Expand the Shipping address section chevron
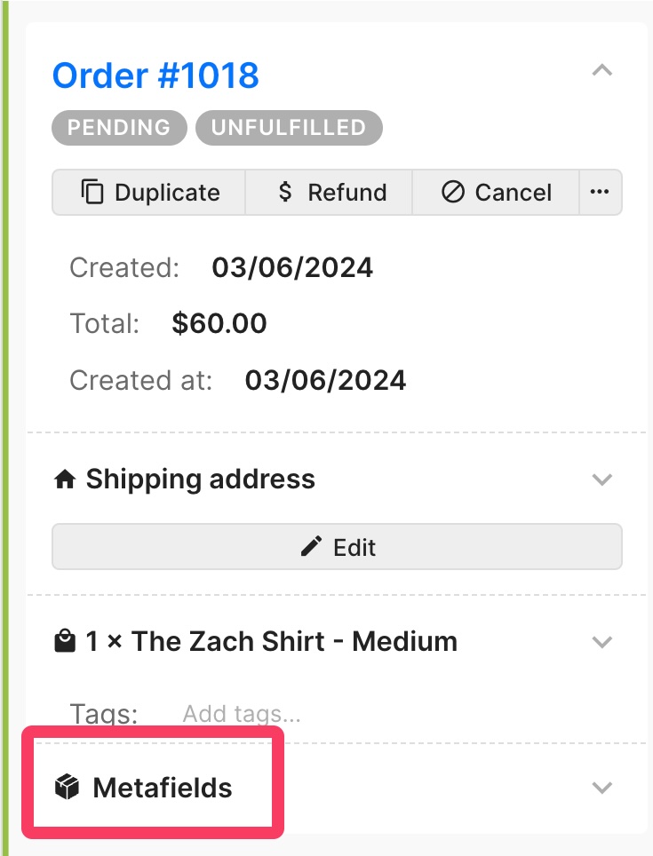Image resolution: width=653 pixels, height=856 pixels. pyautogui.click(x=601, y=480)
